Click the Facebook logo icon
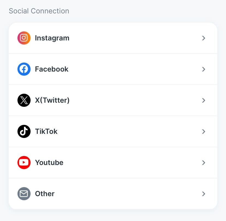The width and height of the screenshot is (226, 221). [24, 69]
